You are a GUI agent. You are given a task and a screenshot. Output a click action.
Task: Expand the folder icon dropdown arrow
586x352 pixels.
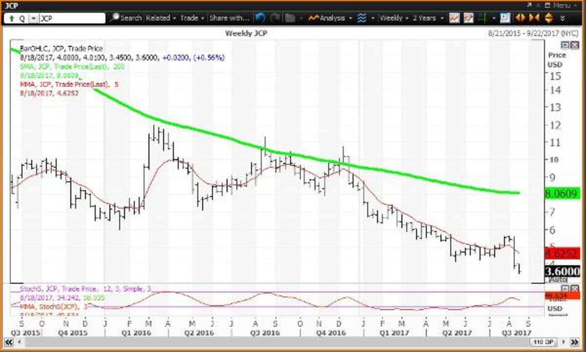tap(300, 18)
